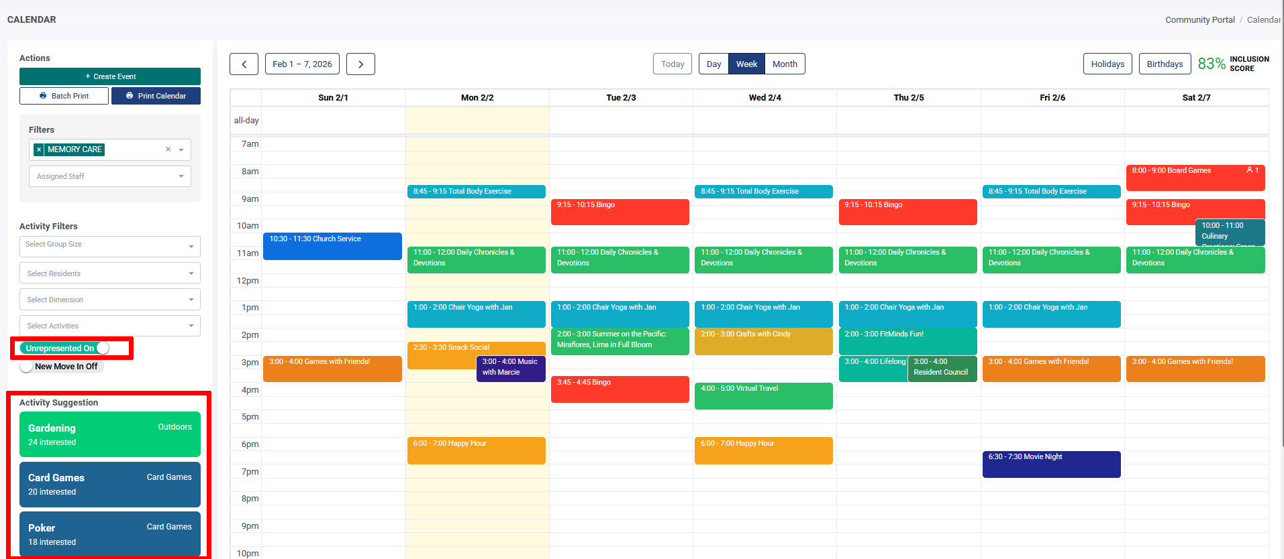Viewport: 1284px width, 559px height.
Task: Open Monday 6:00 Happy Hour event
Action: 476,450
